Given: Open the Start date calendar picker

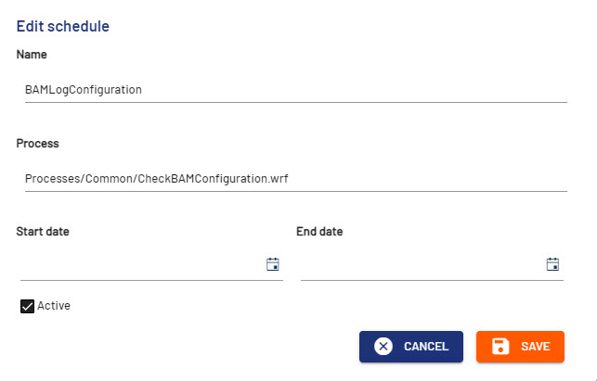Looking at the screenshot, I should point(273,264).
